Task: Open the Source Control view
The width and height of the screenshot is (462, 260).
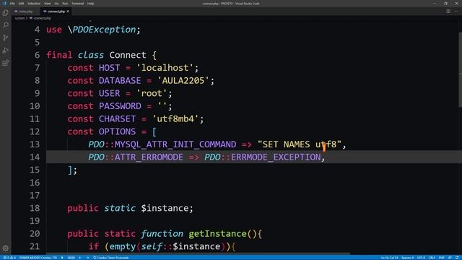Action: 5,38
